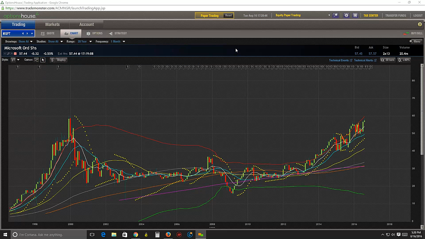Open the Strategy view

click(118, 33)
